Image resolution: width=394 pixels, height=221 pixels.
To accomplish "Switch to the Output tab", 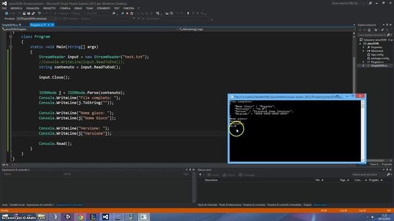I will click(x=307, y=205).
